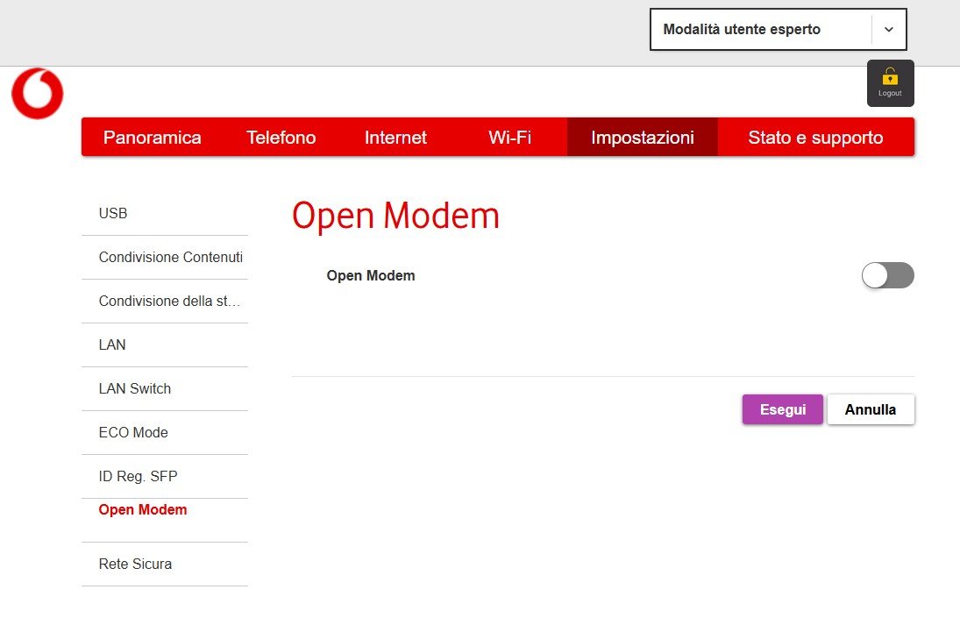Open the Modalità utente esperto dropdown
960x632 pixels.
[x=779, y=30]
